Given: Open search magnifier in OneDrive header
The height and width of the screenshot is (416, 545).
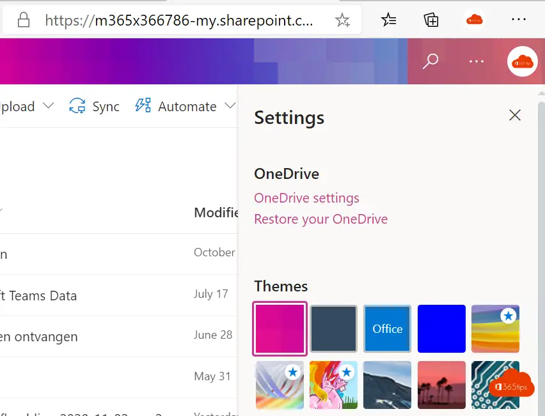Looking at the screenshot, I should (430, 61).
